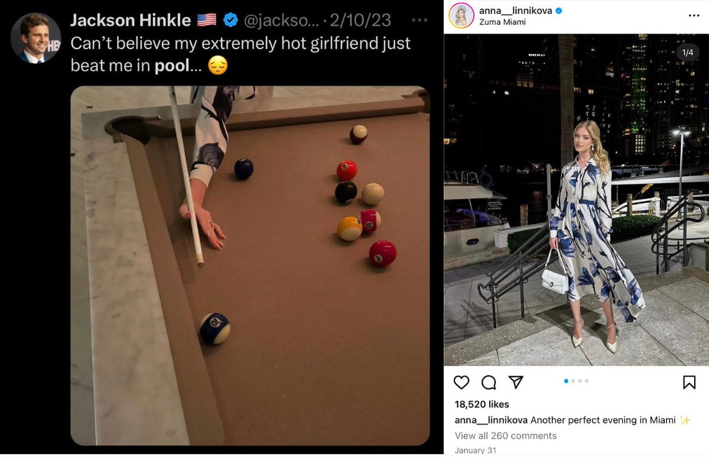Screen dimensions: 709x457
Task: Open the Miami night dress photo
Action: [576, 200]
